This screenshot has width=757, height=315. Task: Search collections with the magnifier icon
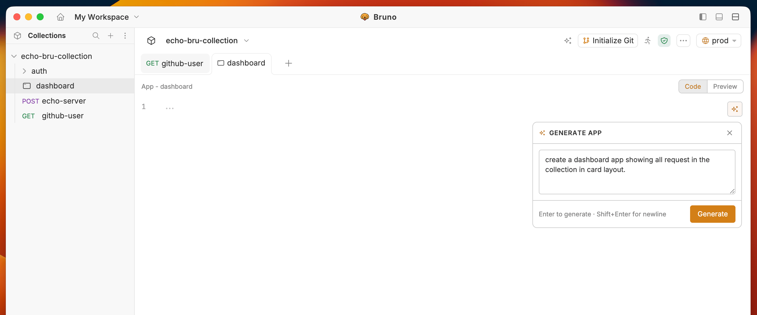click(x=96, y=36)
